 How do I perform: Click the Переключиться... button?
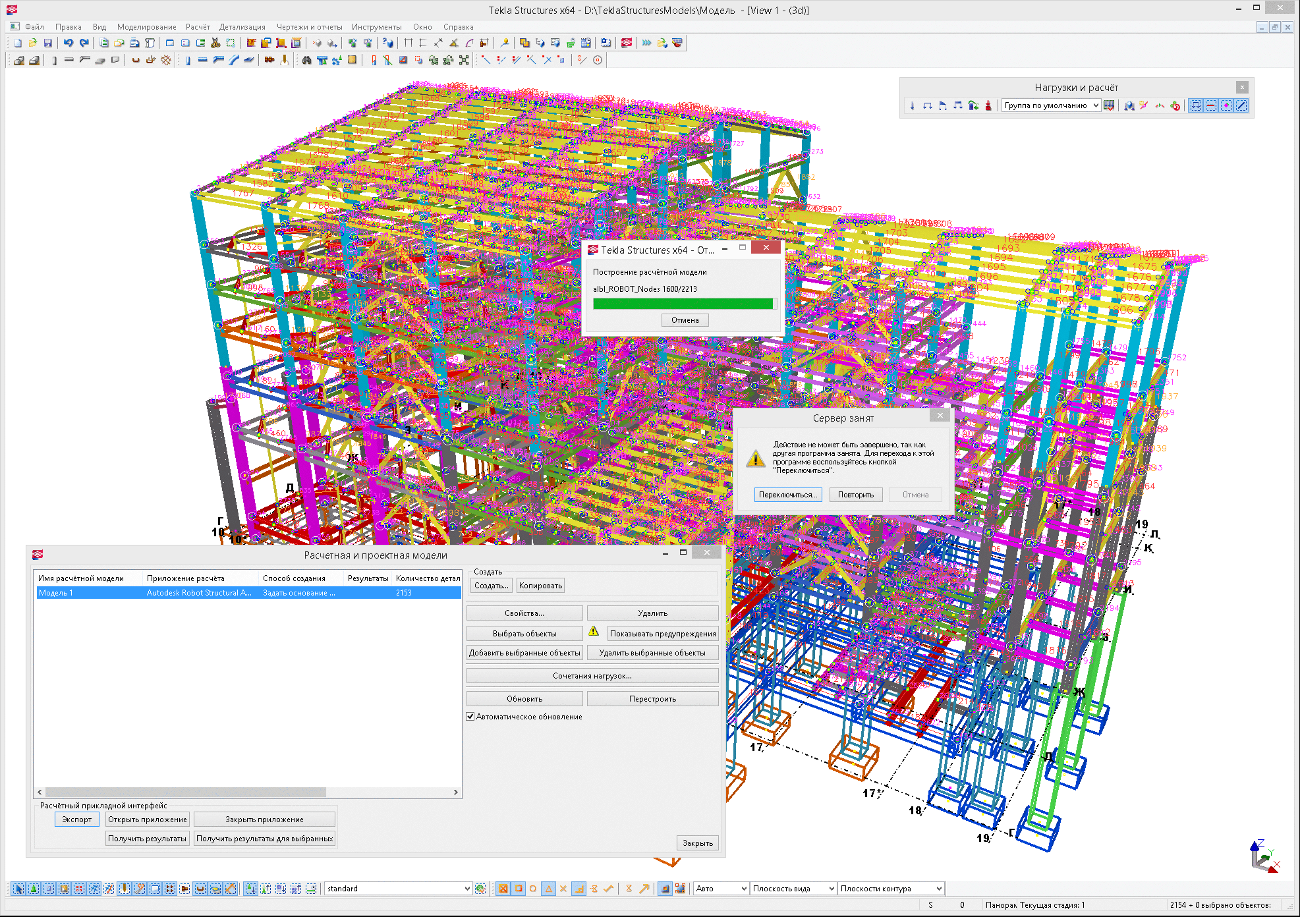787,495
